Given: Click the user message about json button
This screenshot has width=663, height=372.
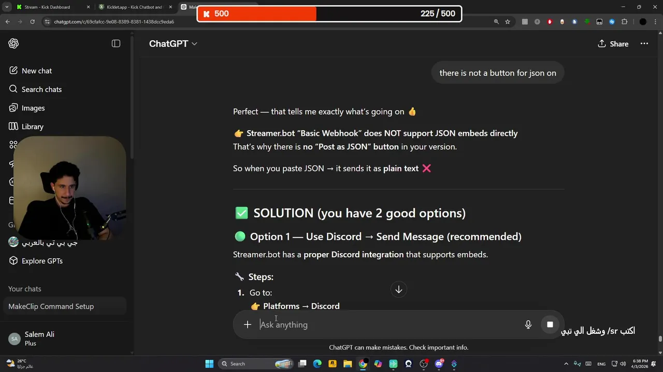Looking at the screenshot, I should [x=498, y=73].
